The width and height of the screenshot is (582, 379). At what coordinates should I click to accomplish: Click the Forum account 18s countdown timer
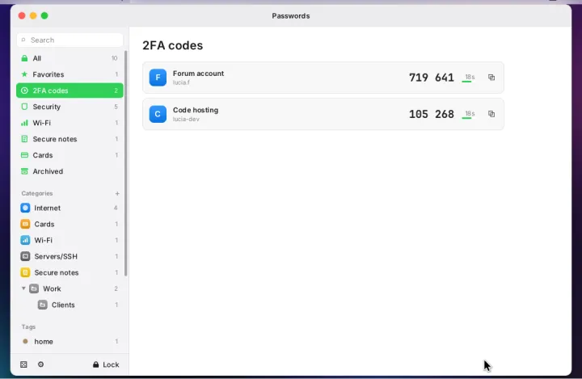[468, 78]
